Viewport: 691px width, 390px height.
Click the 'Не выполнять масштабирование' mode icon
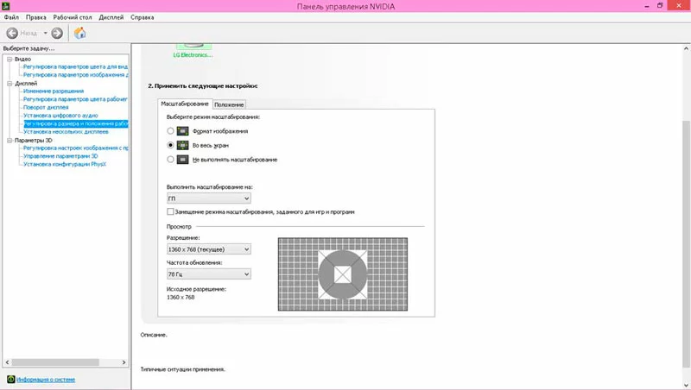[x=182, y=160]
